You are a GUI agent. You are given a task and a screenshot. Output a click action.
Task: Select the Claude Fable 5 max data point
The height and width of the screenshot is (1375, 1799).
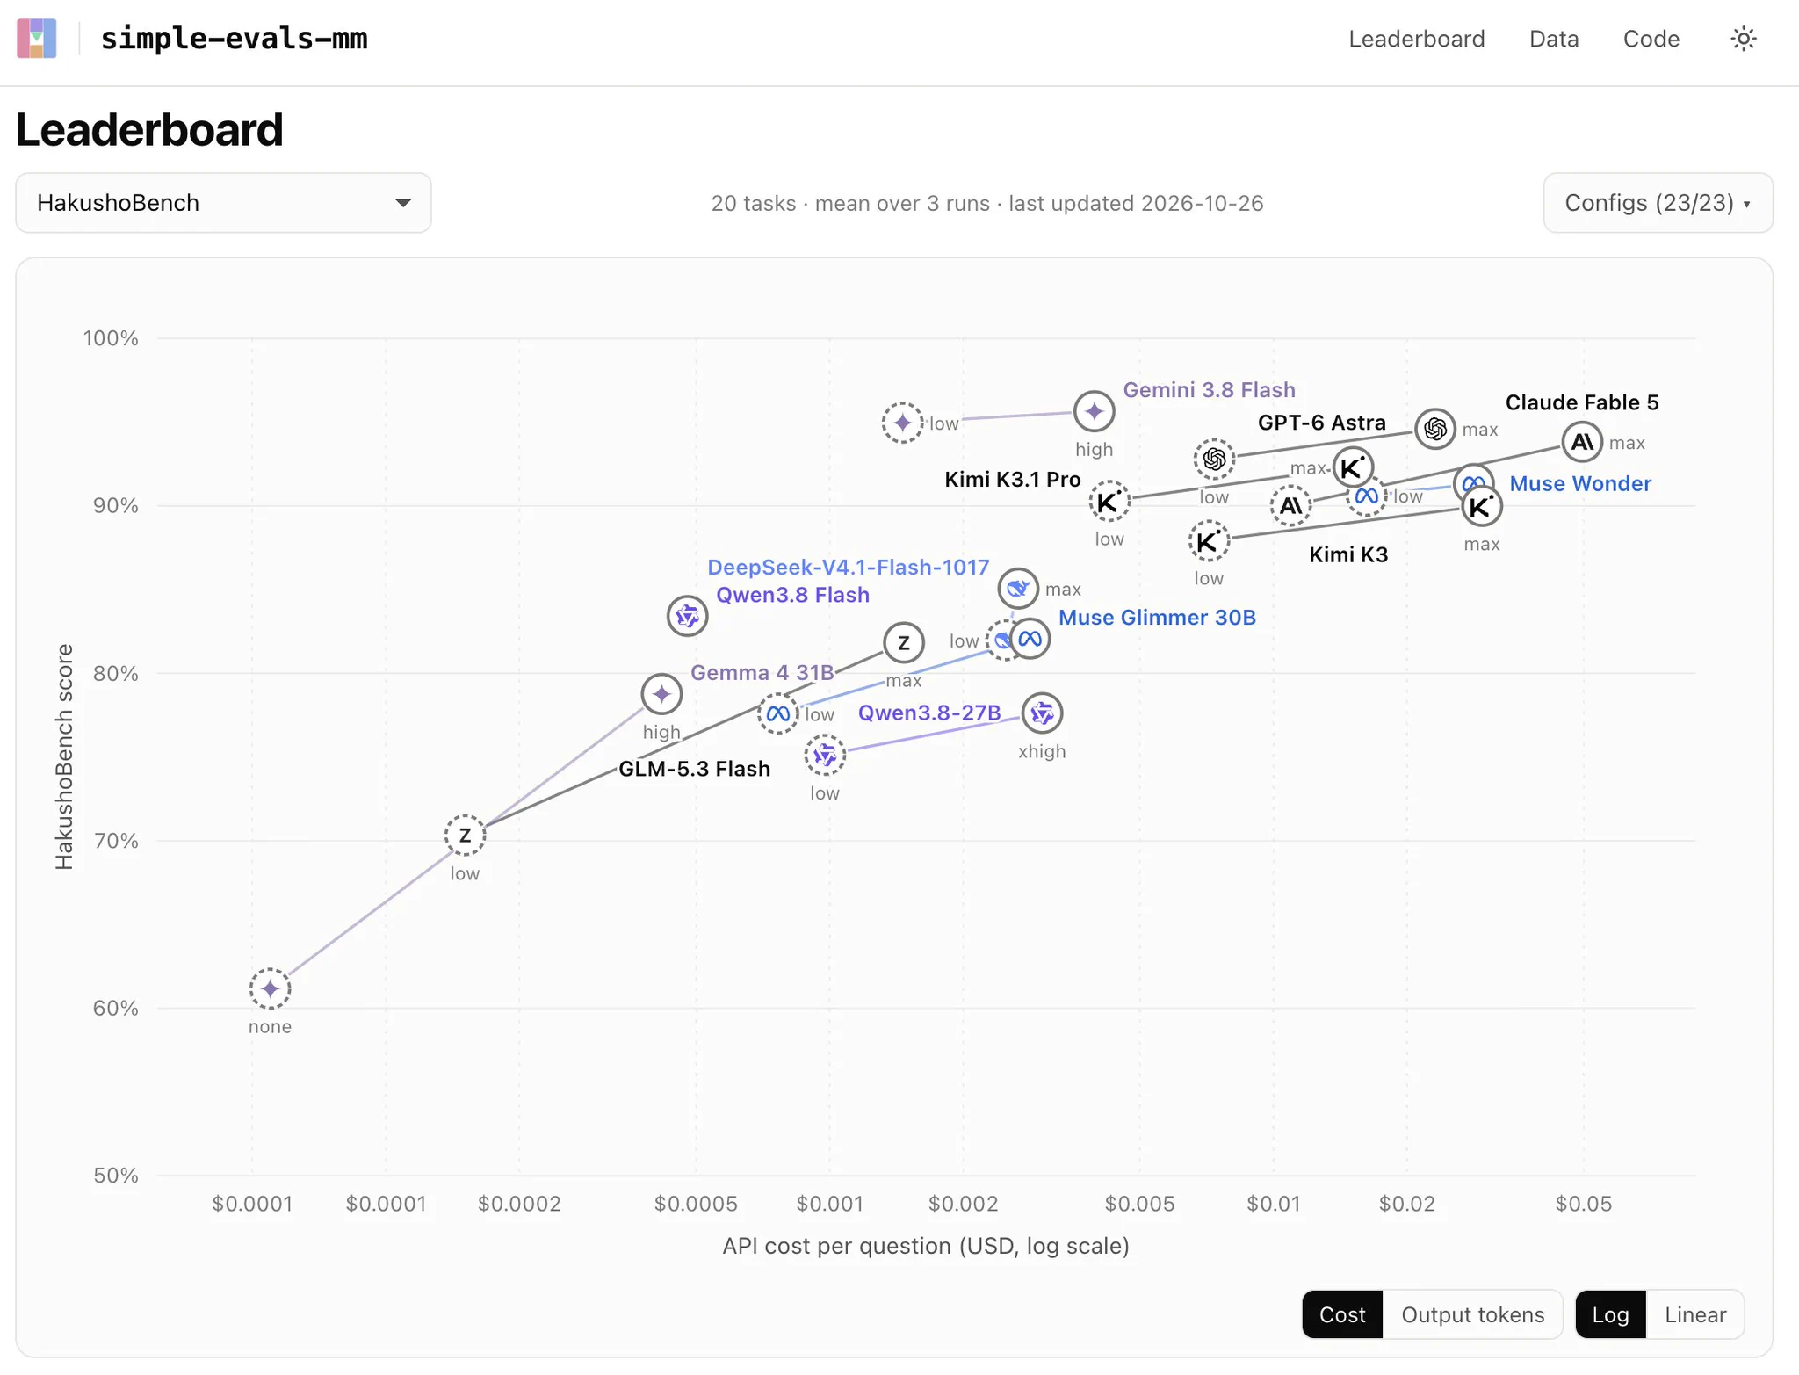point(1582,442)
